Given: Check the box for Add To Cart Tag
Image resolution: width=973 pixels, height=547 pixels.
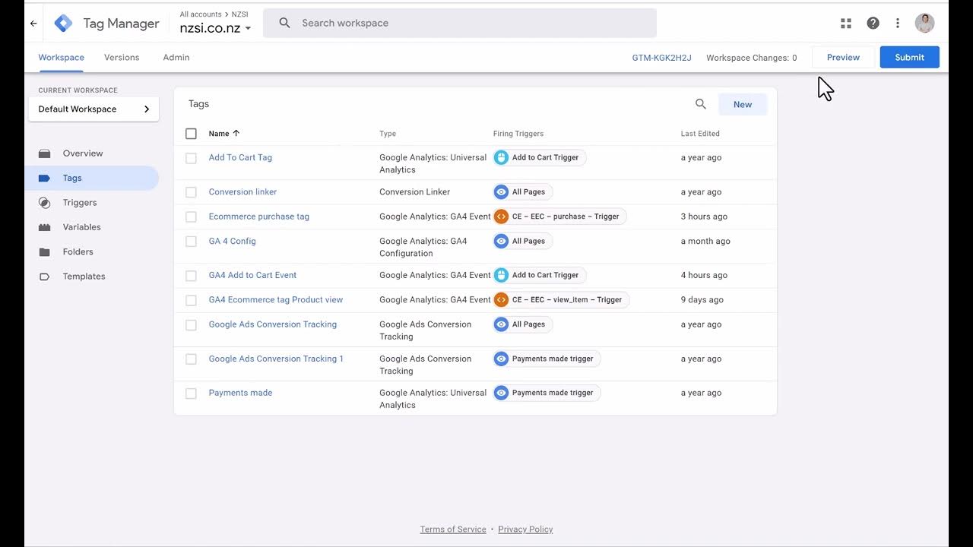Looking at the screenshot, I should click(191, 158).
